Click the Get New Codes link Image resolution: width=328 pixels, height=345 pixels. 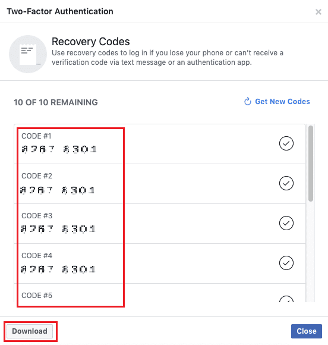click(282, 102)
